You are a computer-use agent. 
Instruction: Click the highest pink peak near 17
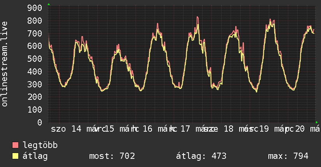[198, 17]
